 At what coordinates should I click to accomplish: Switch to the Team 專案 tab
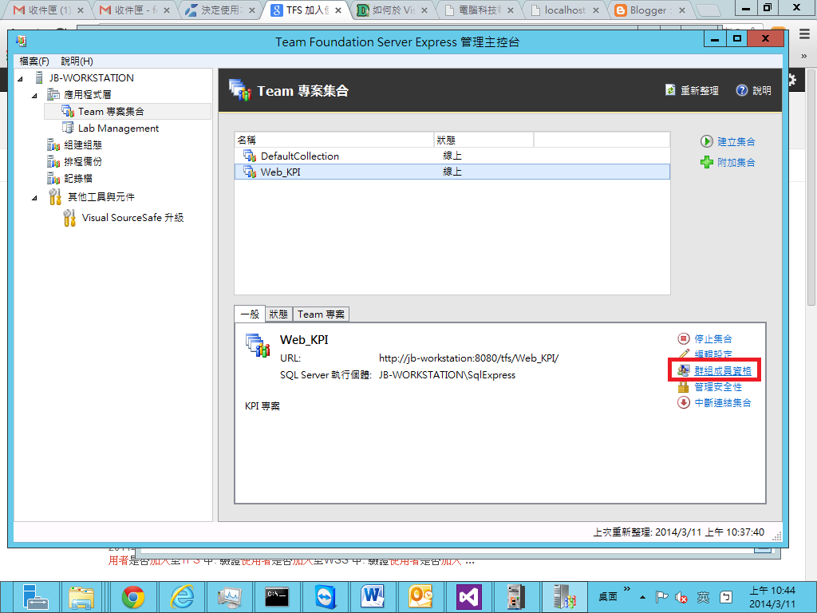[321, 314]
